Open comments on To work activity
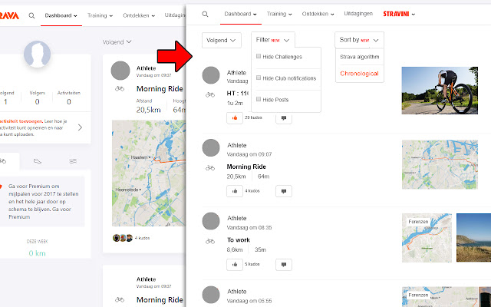The height and width of the screenshot is (307, 491). point(284,264)
